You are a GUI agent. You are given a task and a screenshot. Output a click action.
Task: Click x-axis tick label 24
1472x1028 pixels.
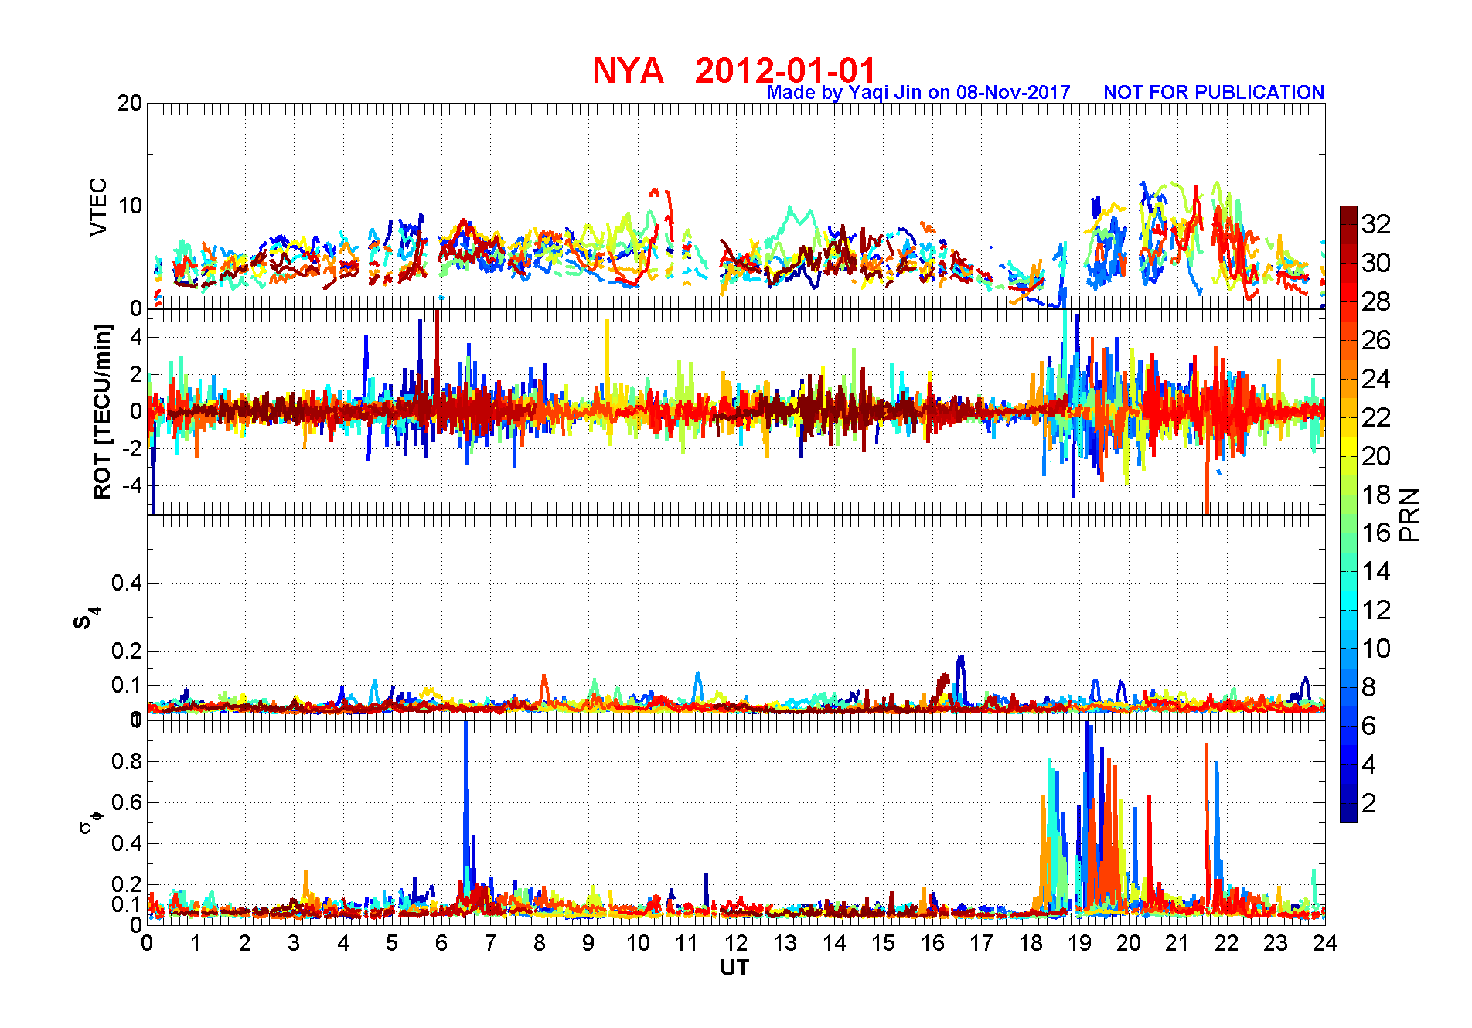click(1325, 943)
